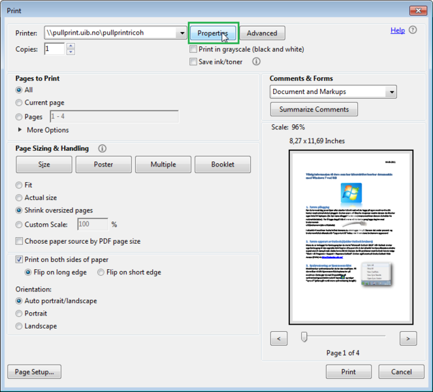The width and height of the screenshot is (433, 392).
Task: Click the Custom Scale percentage field
Action: [x=93, y=224]
